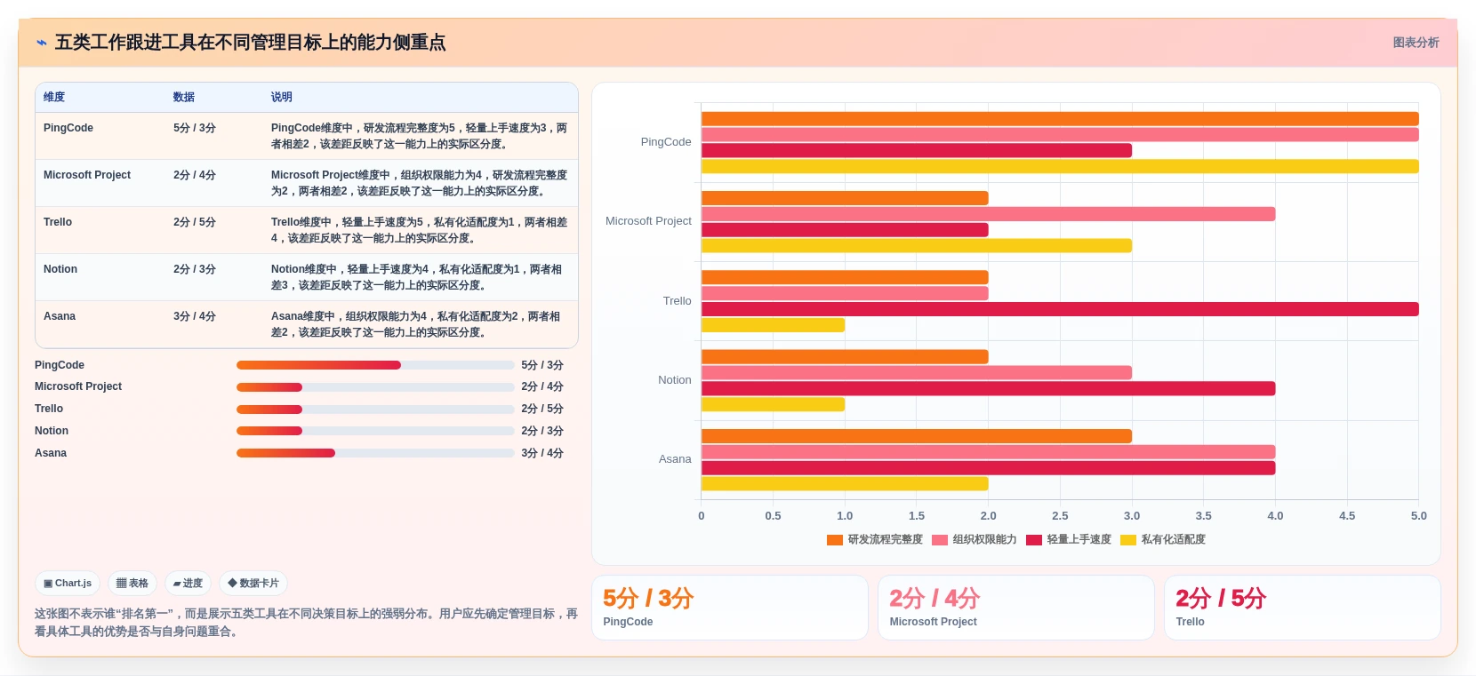1476x676 pixels.
Task: Click the footnote paragraph below the tag chips
Action: click(x=306, y=623)
